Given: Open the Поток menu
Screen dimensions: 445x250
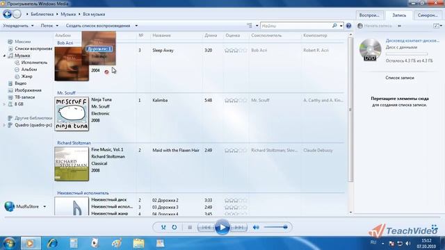Looking at the screenshot, I should click(x=49, y=26).
